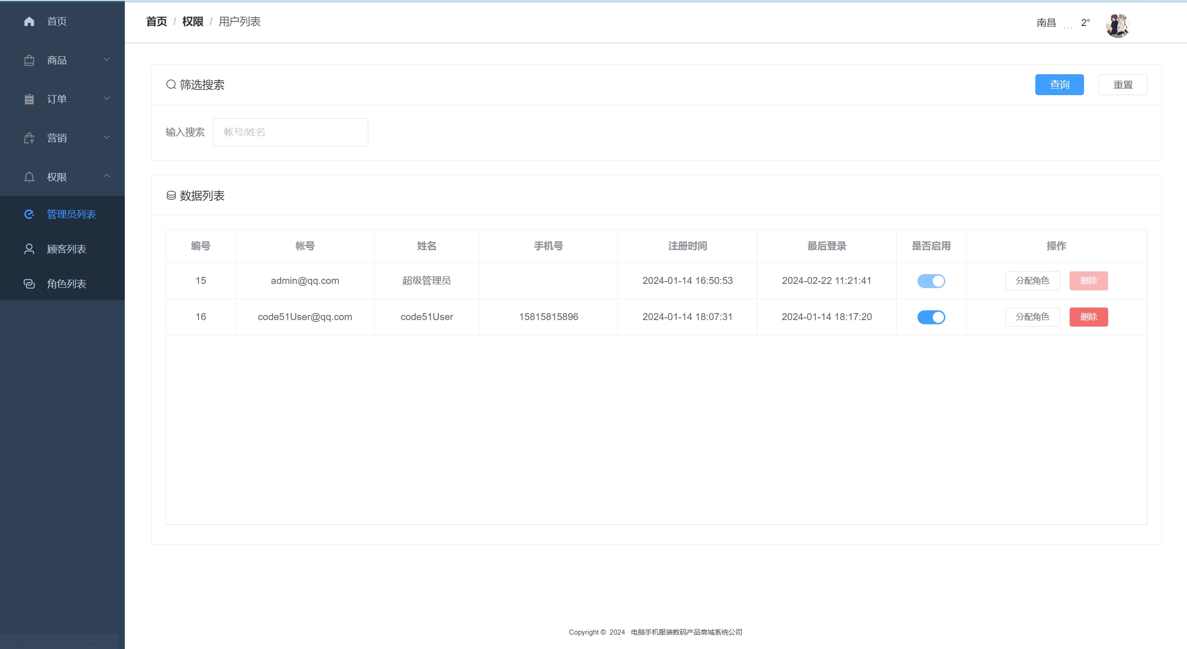Toggle the enable switch for admin@qq.com

click(x=931, y=281)
